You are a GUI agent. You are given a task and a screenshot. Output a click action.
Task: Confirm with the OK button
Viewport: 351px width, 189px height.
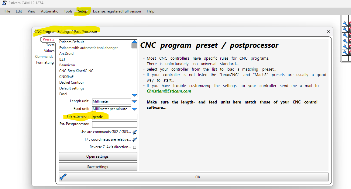[193, 177]
